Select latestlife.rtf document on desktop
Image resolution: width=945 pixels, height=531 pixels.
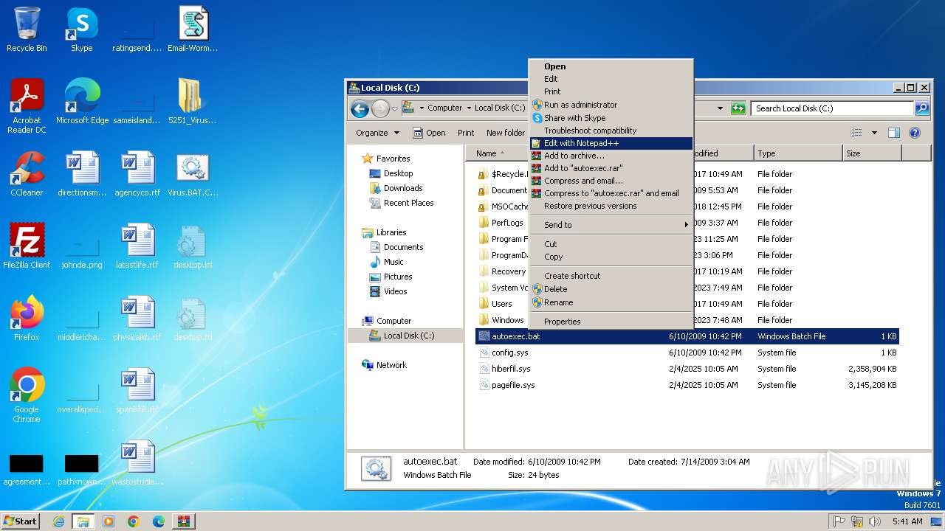click(x=137, y=246)
